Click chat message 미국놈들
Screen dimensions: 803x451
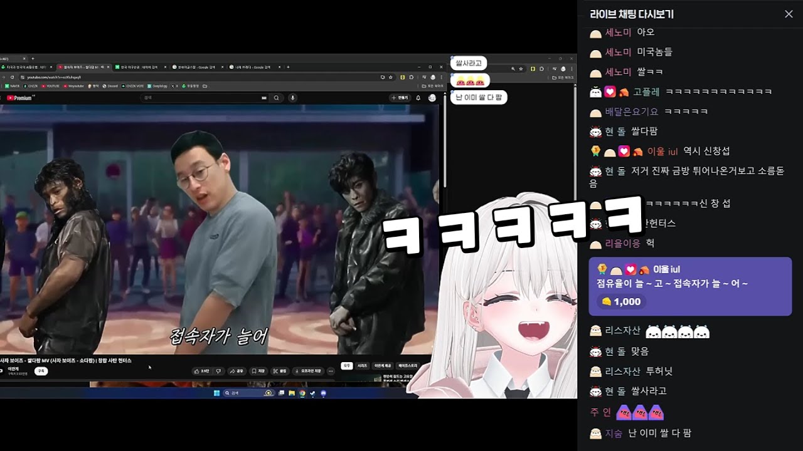(x=654, y=52)
